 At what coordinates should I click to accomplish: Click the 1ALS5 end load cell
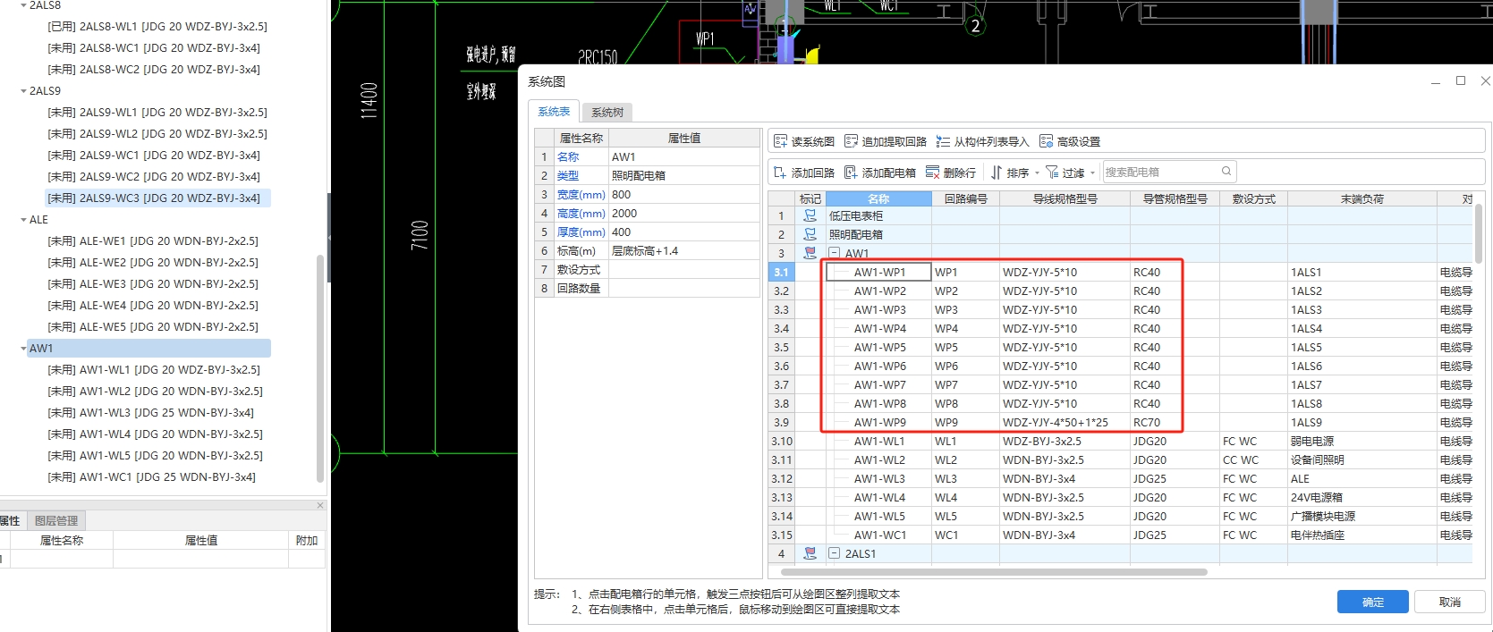(1362, 347)
